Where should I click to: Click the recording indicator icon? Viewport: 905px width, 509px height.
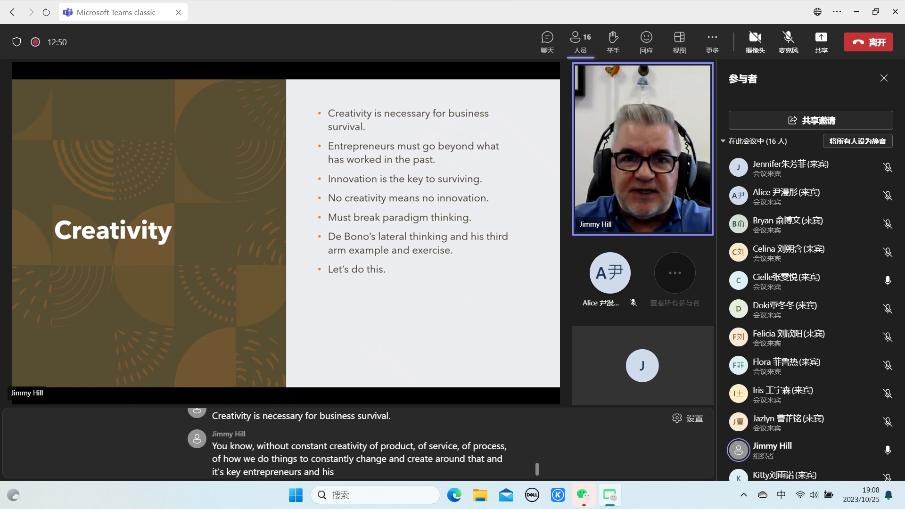click(35, 42)
